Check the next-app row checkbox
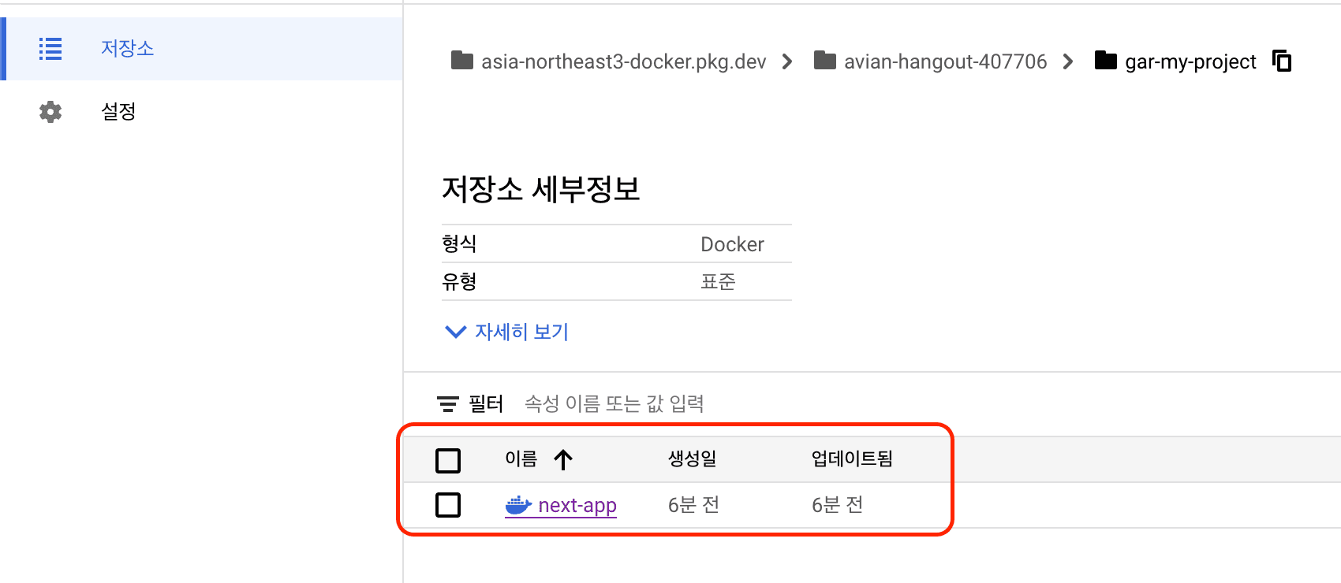The height and width of the screenshot is (583, 1341). click(448, 505)
